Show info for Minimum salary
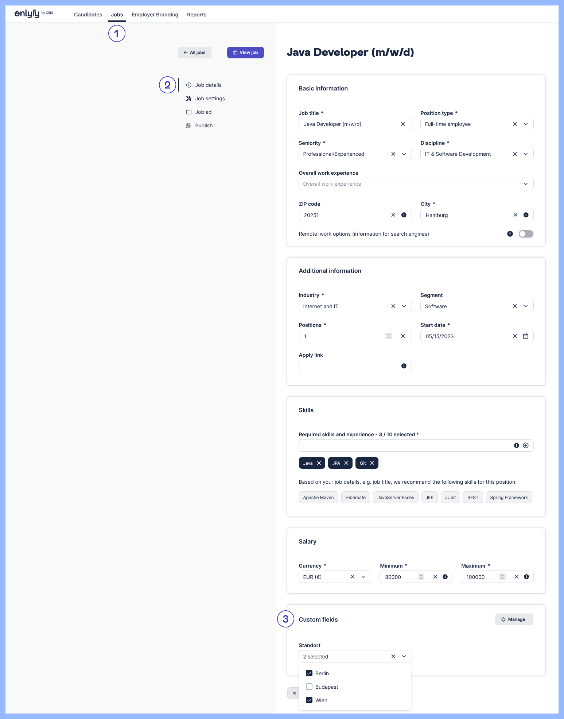 pos(445,577)
